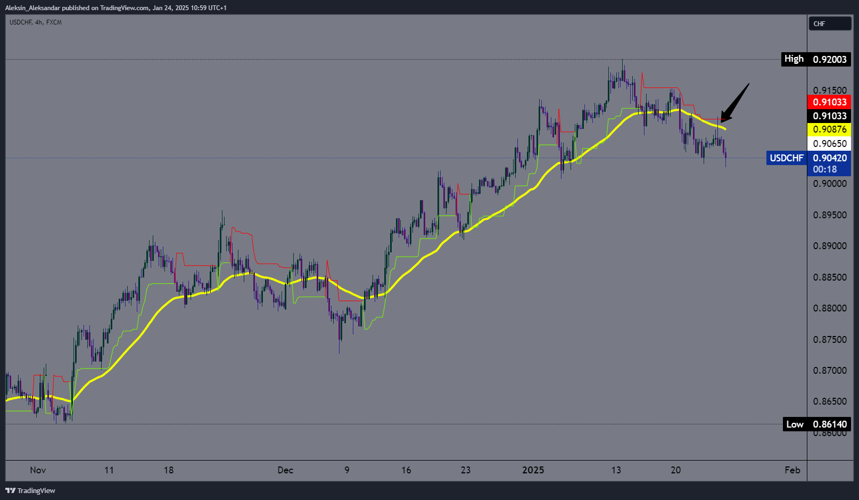Viewport: 859px width, 500px height.
Task: Click the 0.91500 price axis tick
Action: pos(829,90)
